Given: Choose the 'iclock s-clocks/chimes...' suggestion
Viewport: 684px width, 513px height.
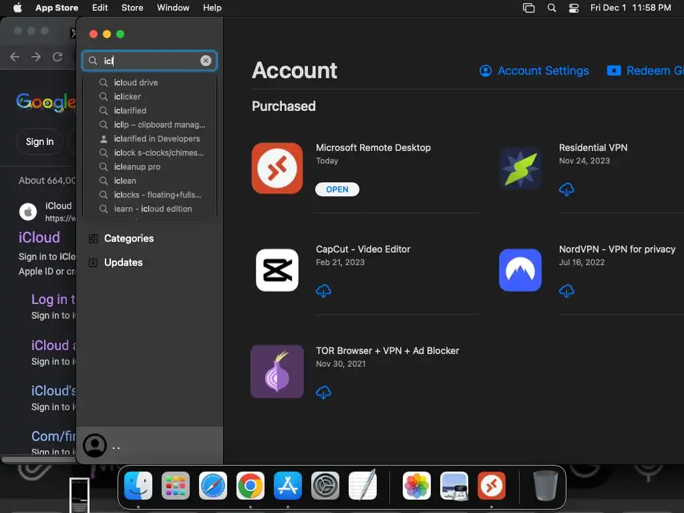Looking at the screenshot, I should 150,153.
